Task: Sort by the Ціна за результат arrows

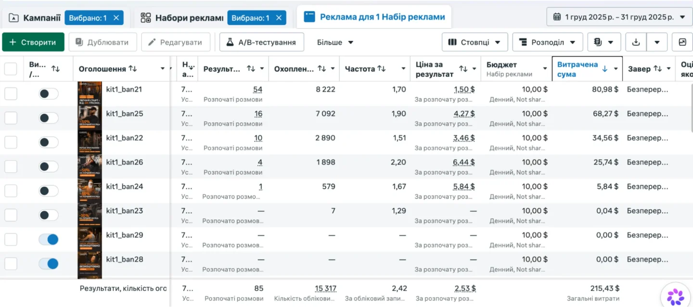Action: tap(463, 69)
